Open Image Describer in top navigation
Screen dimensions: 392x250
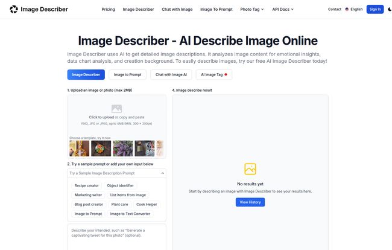click(x=138, y=9)
